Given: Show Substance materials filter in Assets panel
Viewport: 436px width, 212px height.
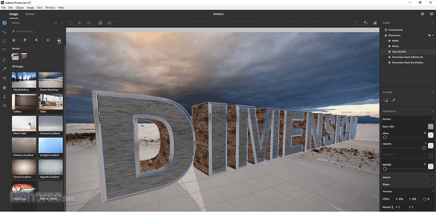Looking at the screenshot, I should (x=37, y=40).
